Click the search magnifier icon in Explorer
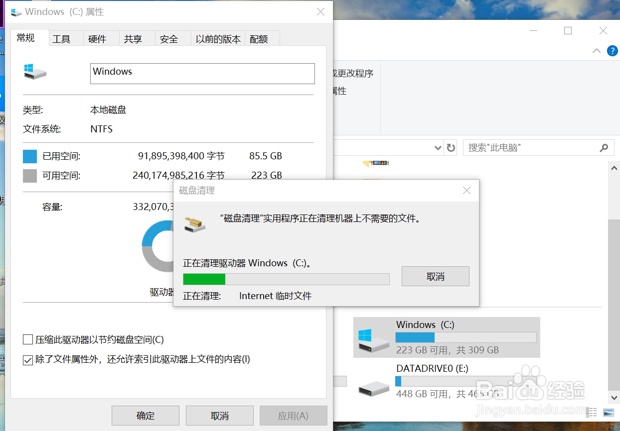Screen dimensions: 620x431 604,148
